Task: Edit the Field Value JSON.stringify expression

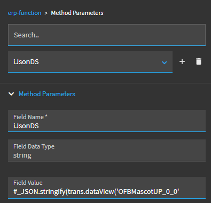Action: point(107,188)
